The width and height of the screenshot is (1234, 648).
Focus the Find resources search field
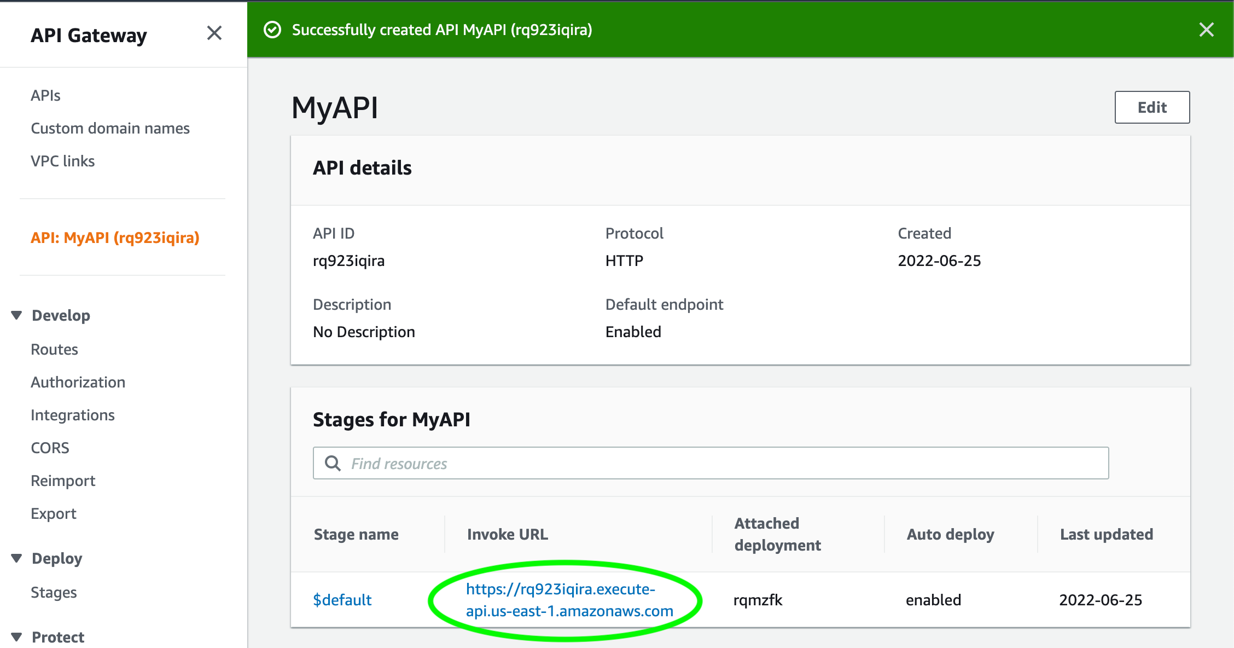(x=711, y=464)
